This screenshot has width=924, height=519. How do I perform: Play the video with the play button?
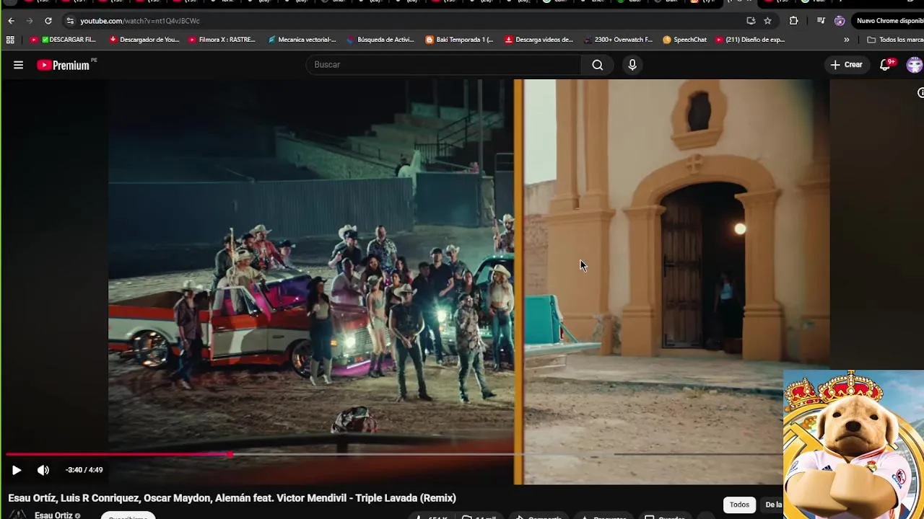(17, 470)
